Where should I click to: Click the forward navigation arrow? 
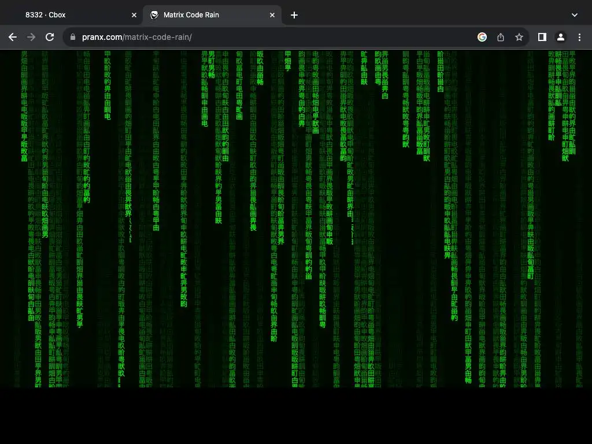[x=31, y=37]
